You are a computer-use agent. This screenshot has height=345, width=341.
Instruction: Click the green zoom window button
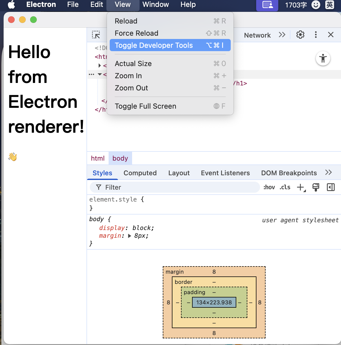pos(33,20)
